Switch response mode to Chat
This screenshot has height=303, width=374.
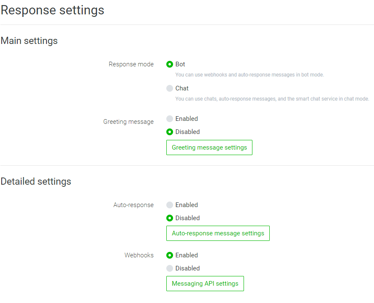point(170,88)
